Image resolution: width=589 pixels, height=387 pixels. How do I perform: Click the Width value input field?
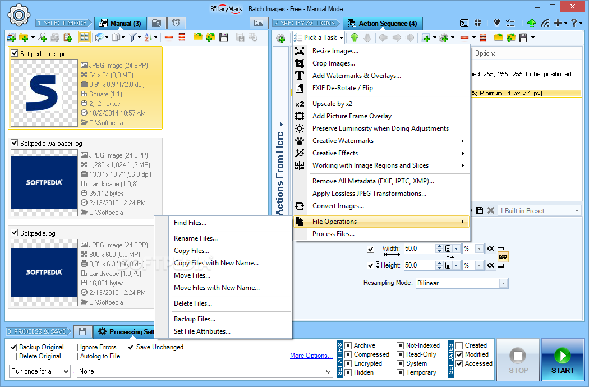point(419,248)
